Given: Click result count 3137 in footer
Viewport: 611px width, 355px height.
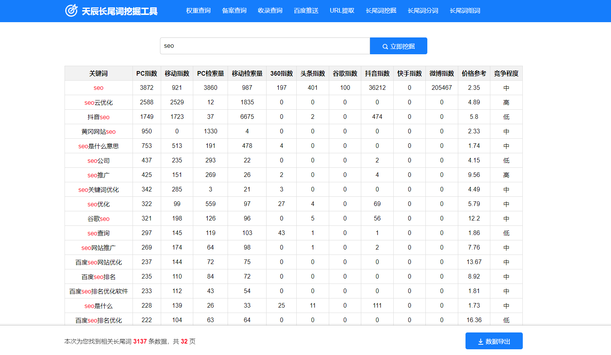Looking at the screenshot, I should [x=140, y=342].
